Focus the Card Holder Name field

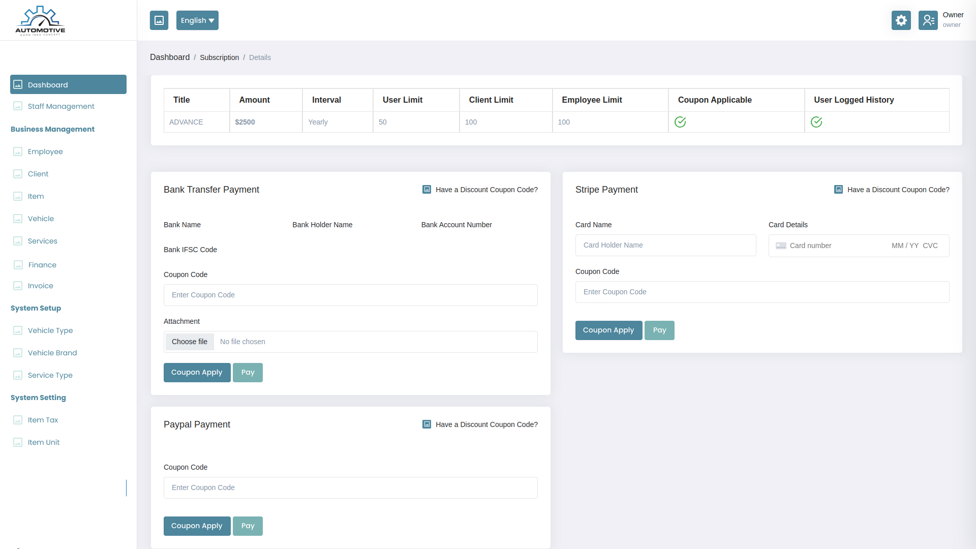pyautogui.click(x=666, y=246)
